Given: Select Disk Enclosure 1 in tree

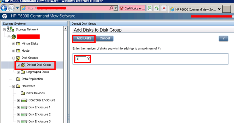Looking at the screenshot, I should pos(39,107).
